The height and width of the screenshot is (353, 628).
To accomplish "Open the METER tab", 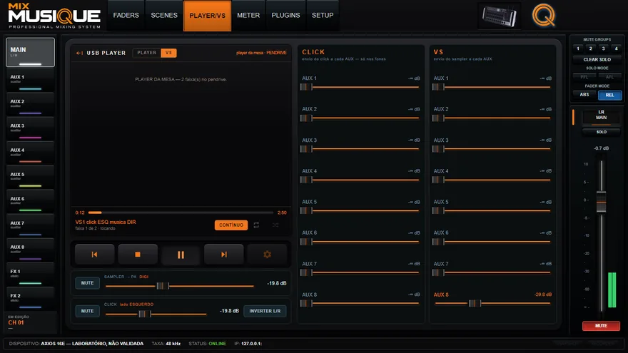I will [248, 15].
